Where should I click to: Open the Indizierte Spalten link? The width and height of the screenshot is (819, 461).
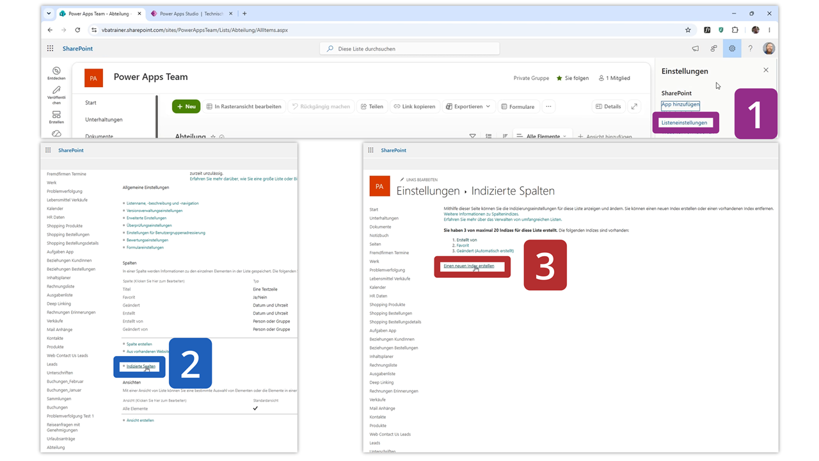[141, 366]
